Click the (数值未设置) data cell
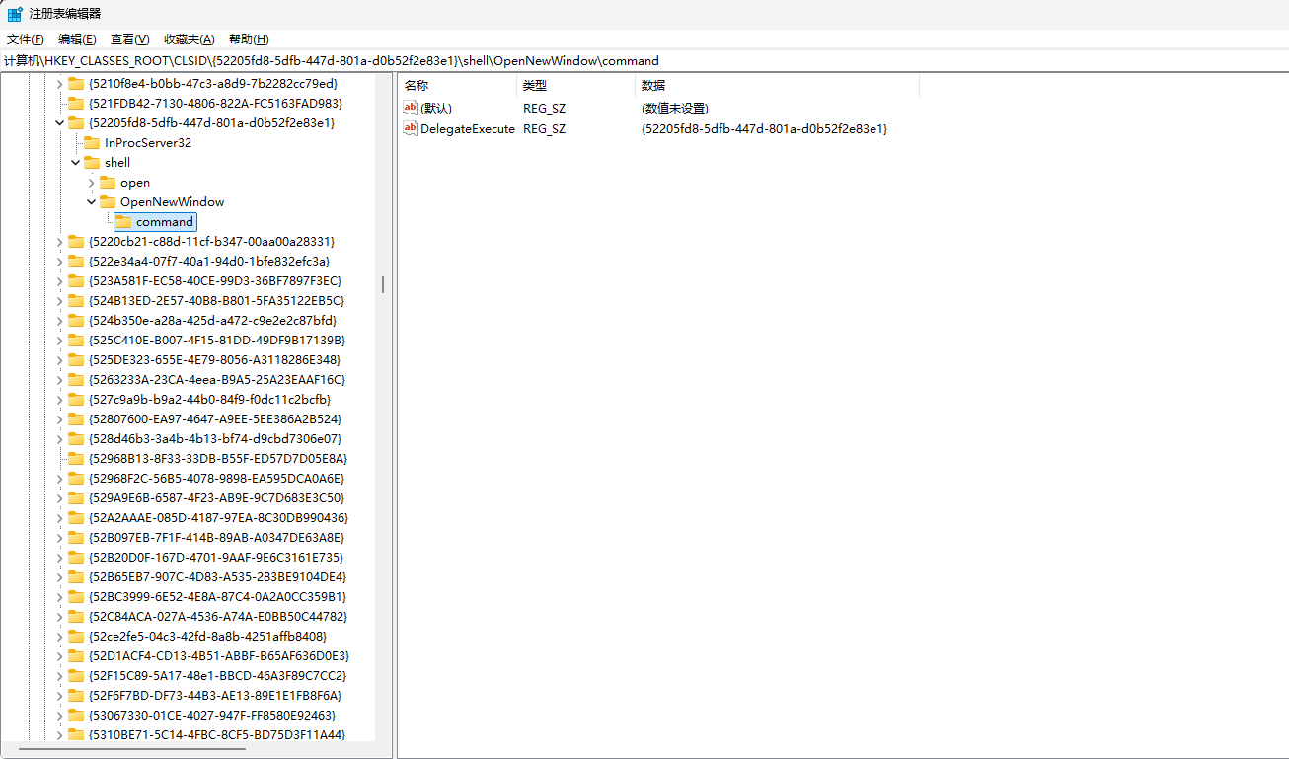The image size is (1289, 759). point(675,108)
